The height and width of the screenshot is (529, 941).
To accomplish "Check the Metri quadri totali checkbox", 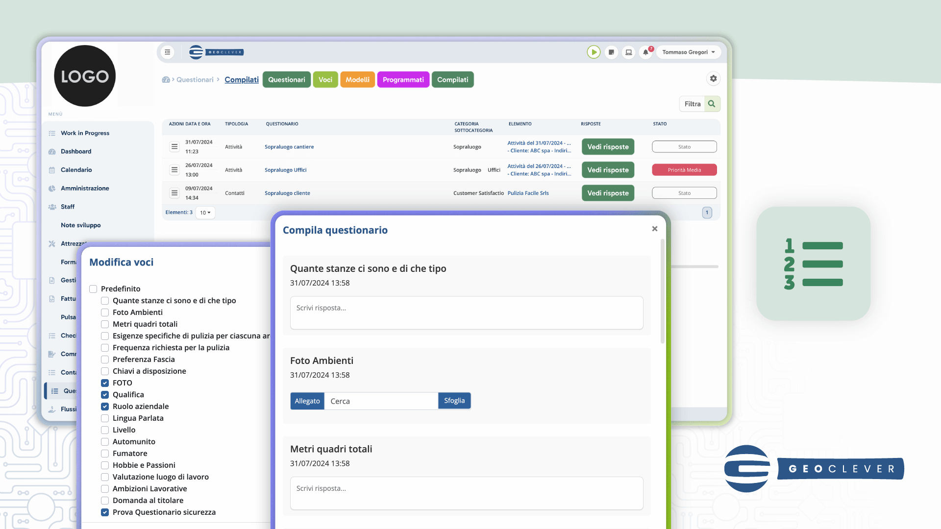I will (105, 324).
